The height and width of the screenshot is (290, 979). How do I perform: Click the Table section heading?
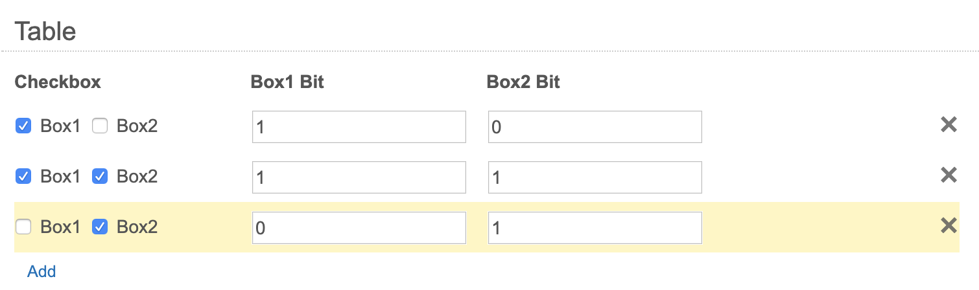tap(45, 31)
